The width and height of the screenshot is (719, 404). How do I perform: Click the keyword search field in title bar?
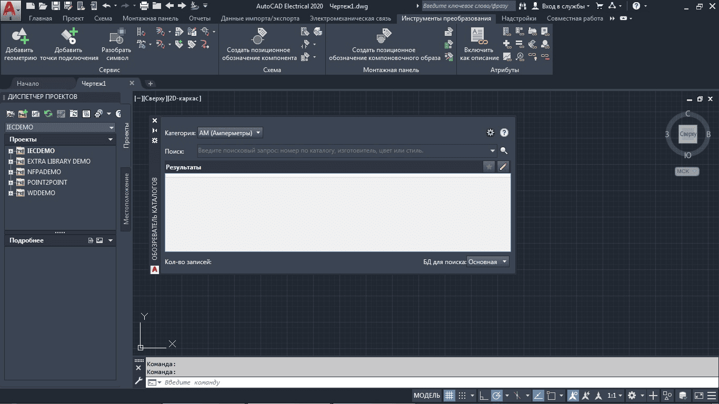tap(468, 6)
